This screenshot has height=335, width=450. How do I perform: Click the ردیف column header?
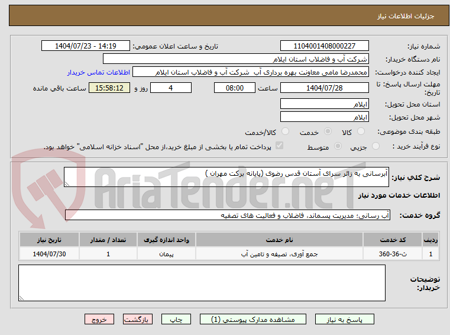pyautogui.click(x=430, y=240)
